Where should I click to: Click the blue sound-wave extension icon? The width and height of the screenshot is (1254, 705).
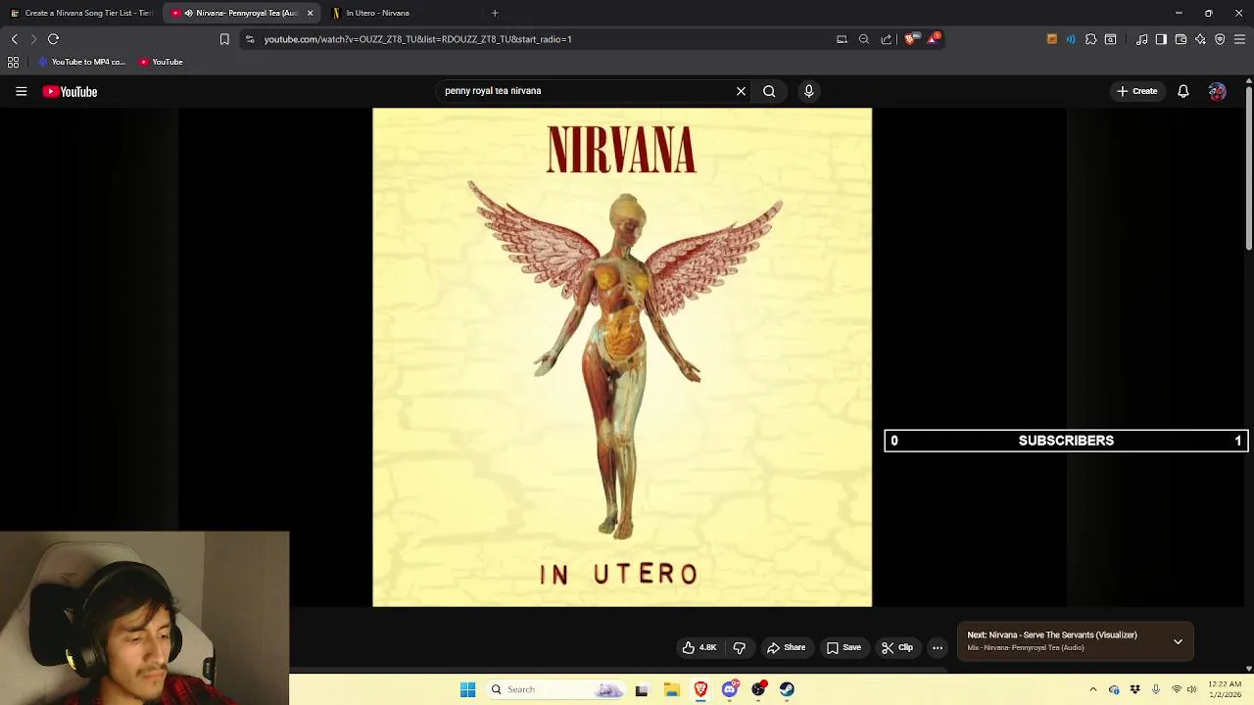[1071, 39]
